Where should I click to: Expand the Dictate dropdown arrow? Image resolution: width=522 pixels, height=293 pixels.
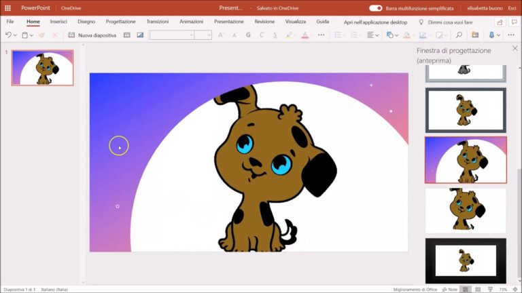tap(498, 35)
